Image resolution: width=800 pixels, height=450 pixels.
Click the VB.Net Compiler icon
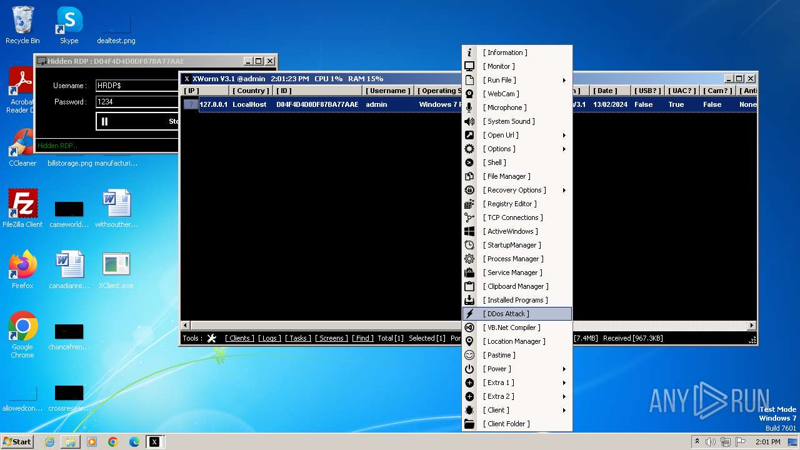coord(469,327)
